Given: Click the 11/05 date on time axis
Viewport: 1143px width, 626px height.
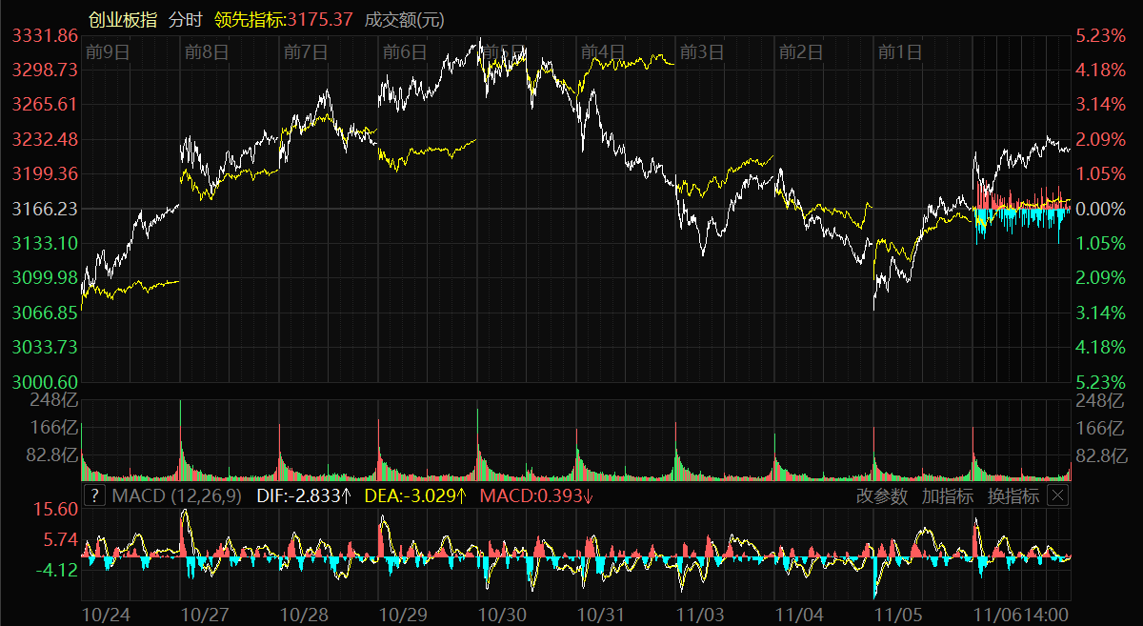Looking at the screenshot, I should pyautogui.click(x=898, y=615).
